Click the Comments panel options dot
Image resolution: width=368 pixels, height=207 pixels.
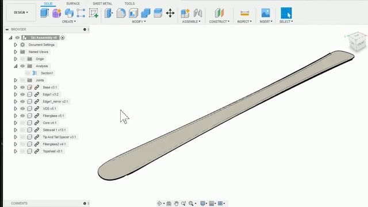click(85, 204)
